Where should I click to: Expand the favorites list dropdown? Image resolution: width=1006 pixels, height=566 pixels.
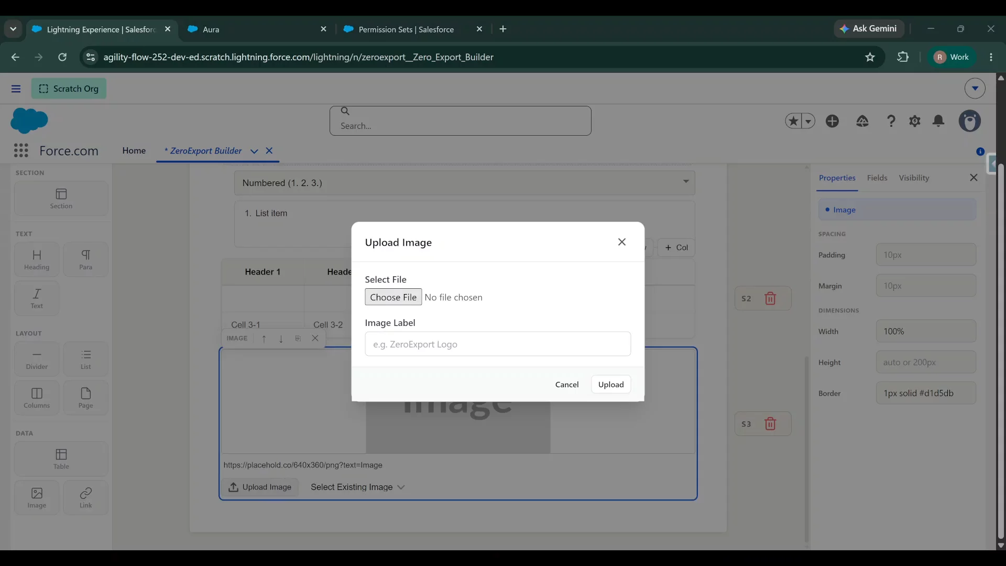click(808, 121)
